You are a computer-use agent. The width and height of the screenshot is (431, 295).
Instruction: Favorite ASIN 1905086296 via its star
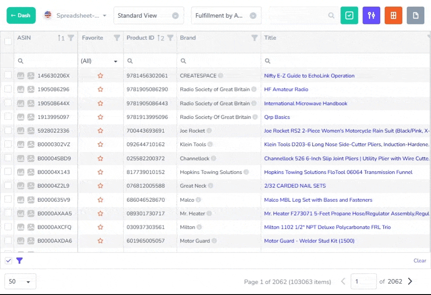[x=100, y=89]
